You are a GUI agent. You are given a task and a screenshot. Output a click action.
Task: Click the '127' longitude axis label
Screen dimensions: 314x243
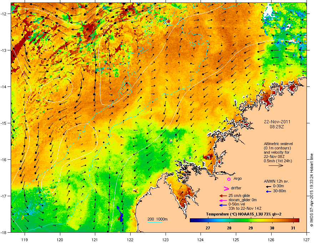point(307,239)
